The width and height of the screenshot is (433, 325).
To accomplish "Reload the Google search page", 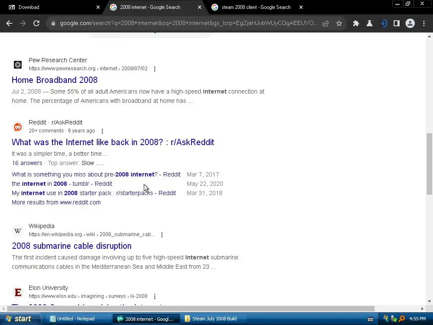I will 36,24.
